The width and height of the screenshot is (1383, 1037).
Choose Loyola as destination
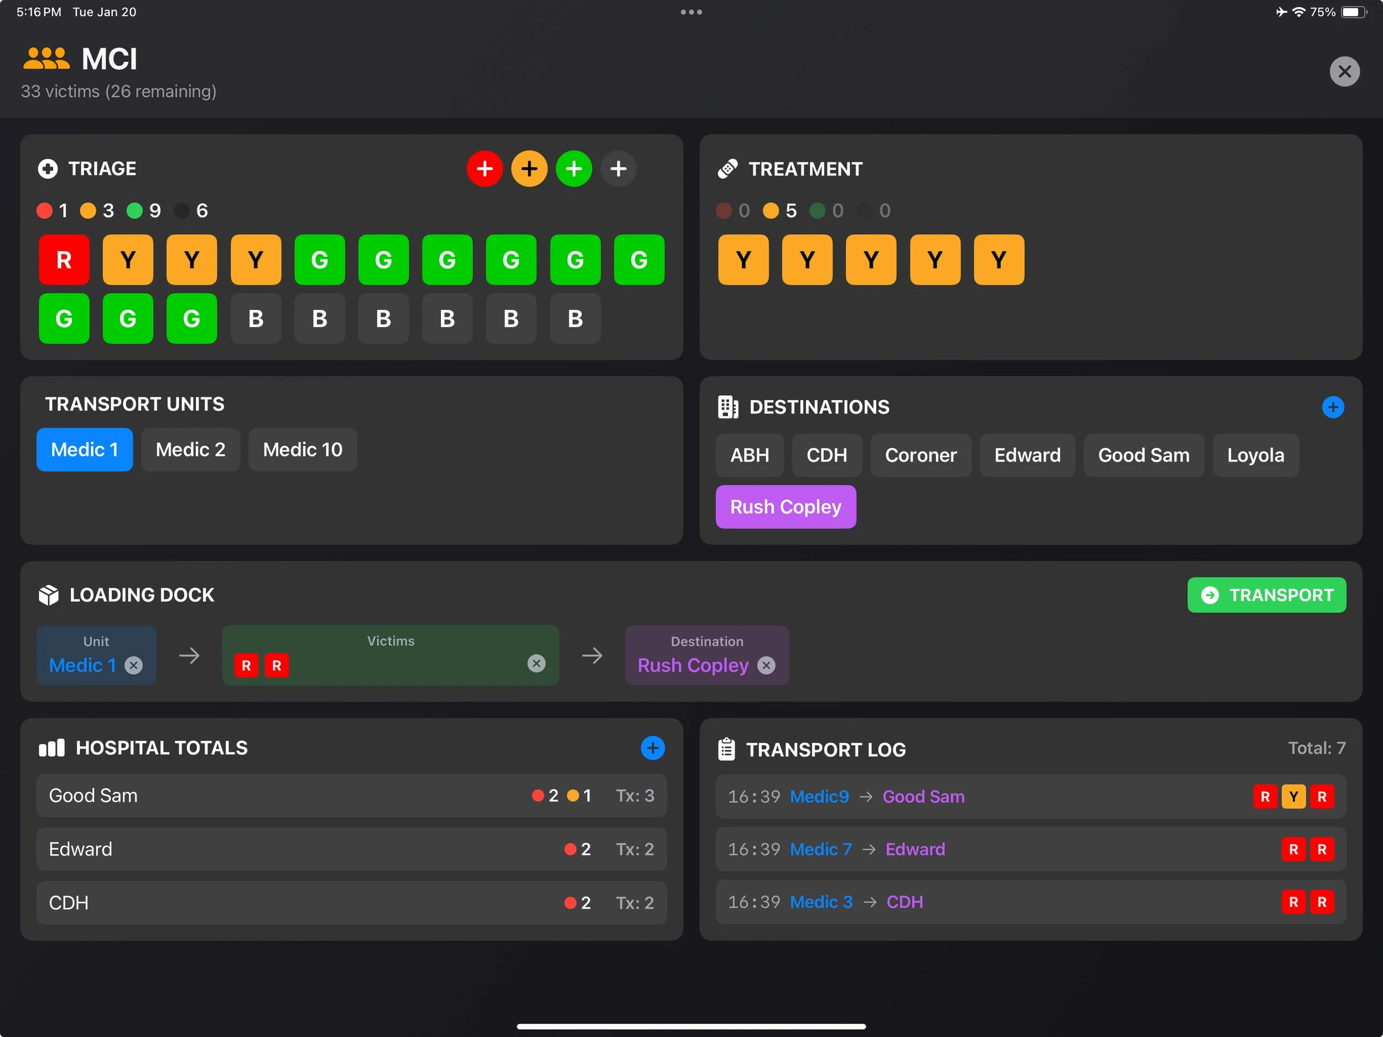[1255, 455]
